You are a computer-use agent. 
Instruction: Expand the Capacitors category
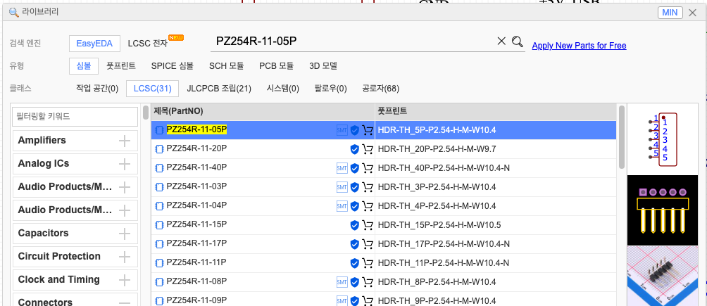coord(125,234)
